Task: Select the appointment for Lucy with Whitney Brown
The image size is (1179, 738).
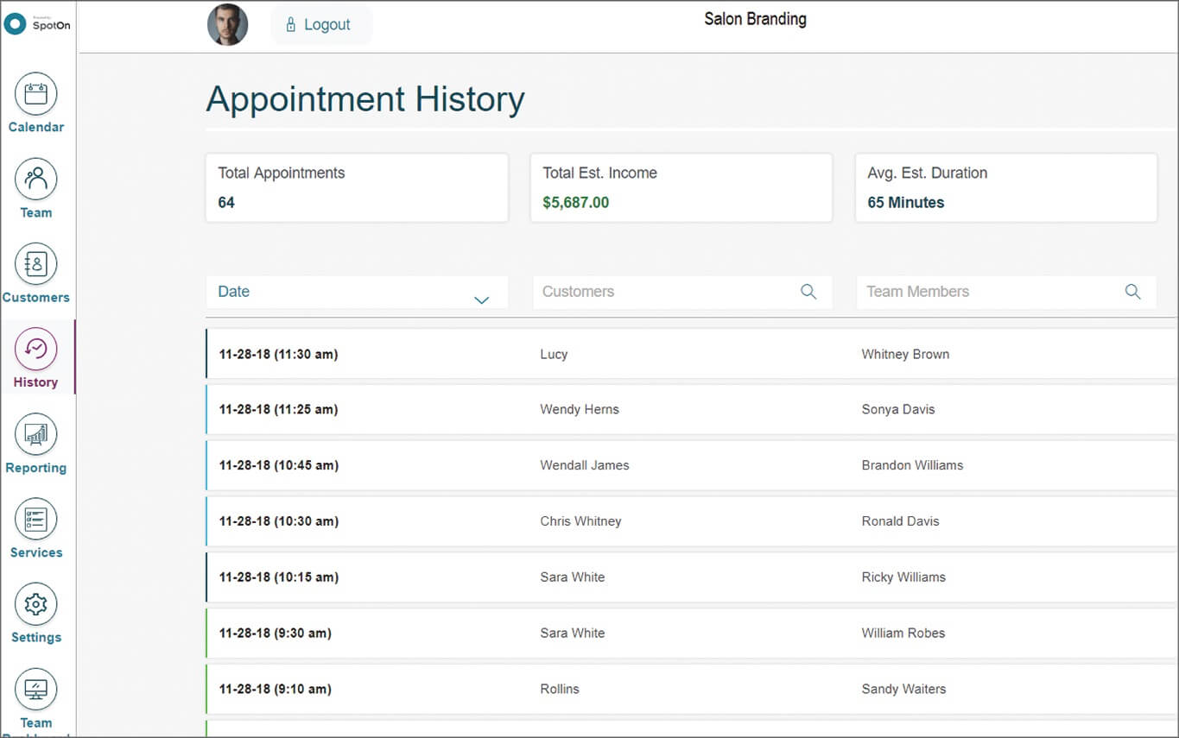Action: tap(605, 354)
